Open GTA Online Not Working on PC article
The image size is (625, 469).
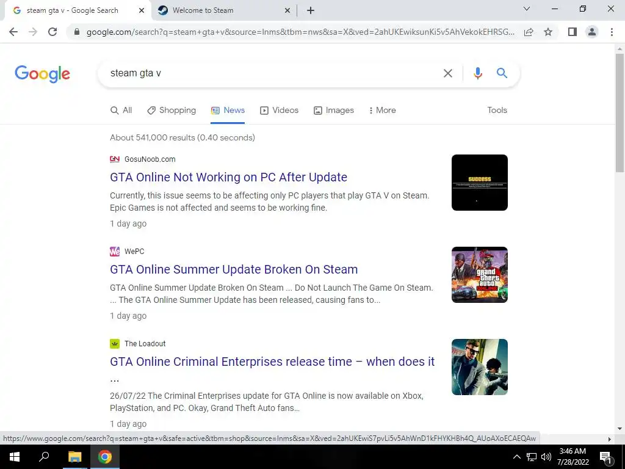click(228, 177)
